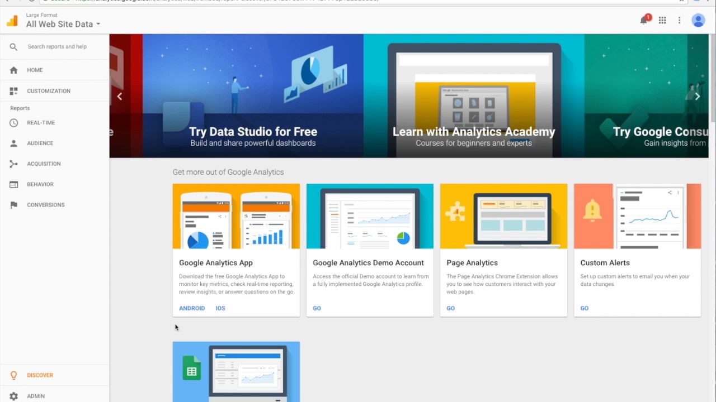Click GO under Google Analytics Demo Account
716x402 pixels.
(317, 308)
